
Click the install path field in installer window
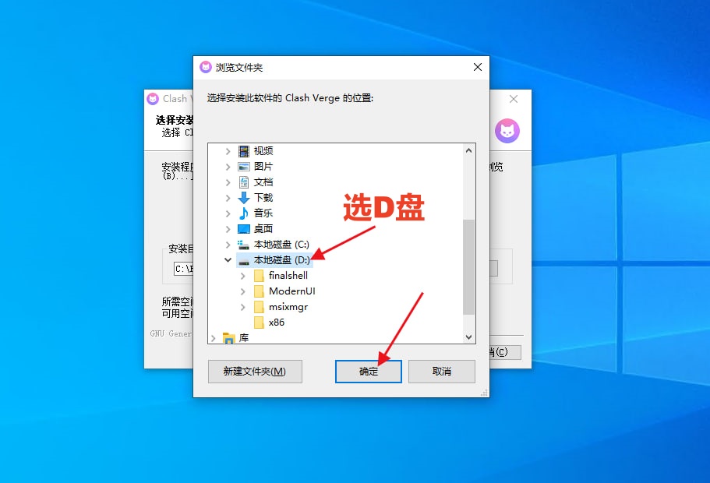coord(183,269)
